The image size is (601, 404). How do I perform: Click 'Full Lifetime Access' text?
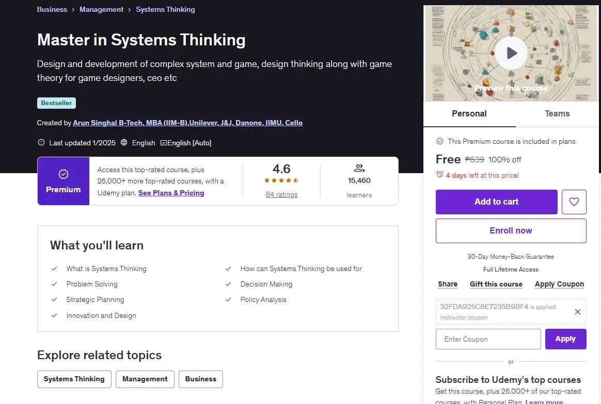click(x=511, y=270)
